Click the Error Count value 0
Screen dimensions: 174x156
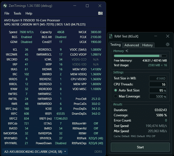[166, 120]
